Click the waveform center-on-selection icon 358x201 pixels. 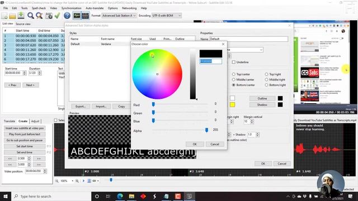point(89,181)
